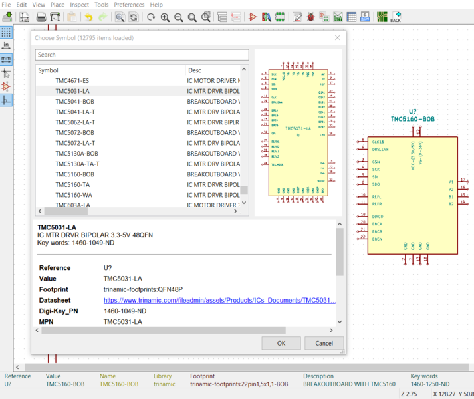The height and width of the screenshot is (399, 474).
Task: Click the Zoom In icon
Action: pos(165,17)
